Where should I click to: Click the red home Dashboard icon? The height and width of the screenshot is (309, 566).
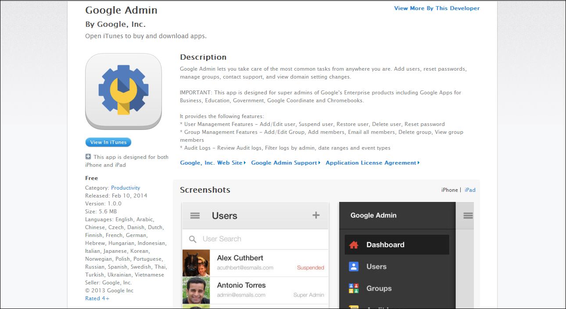tap(354, 245)
